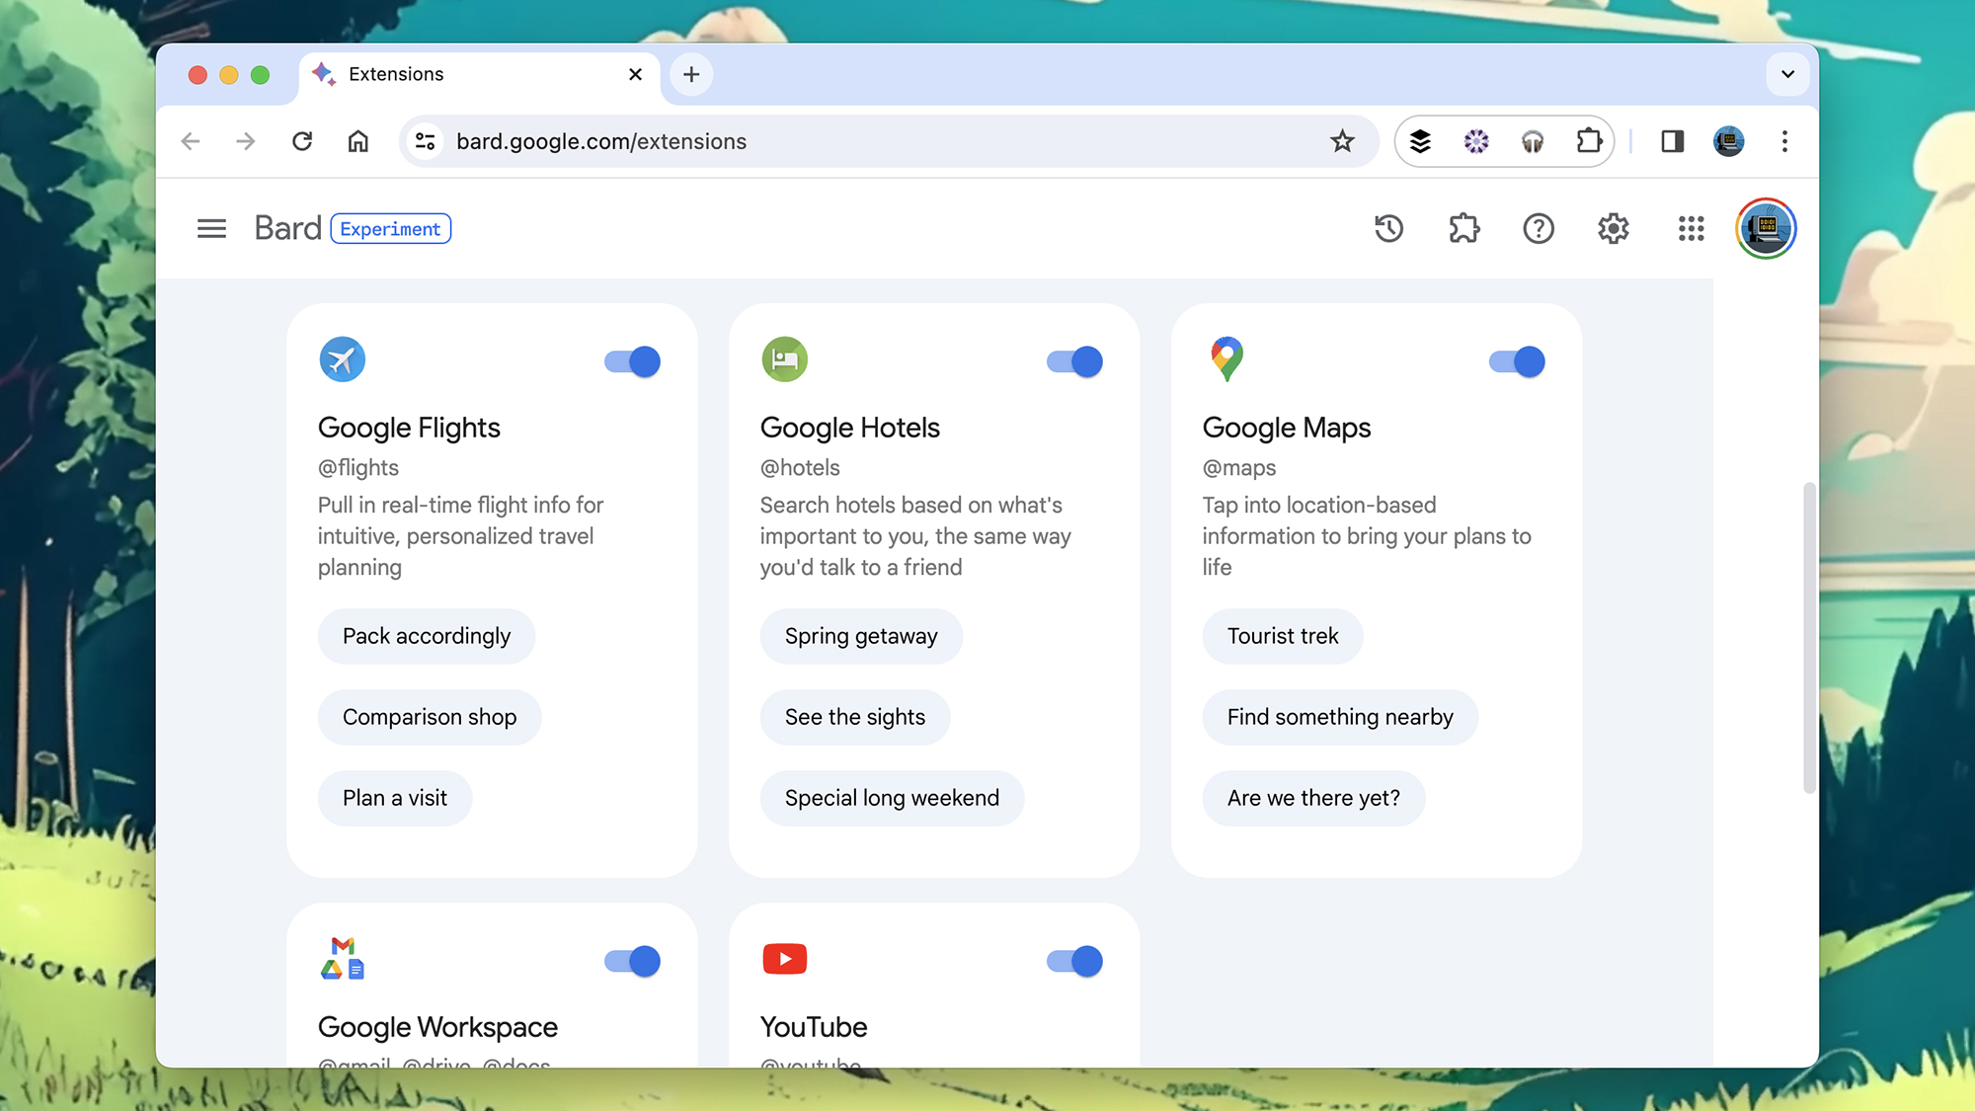The image size is (1975, 1111).
Task: Toggle the YouTube extension off
Action: pyautogui.click(x=1074, y=961)
